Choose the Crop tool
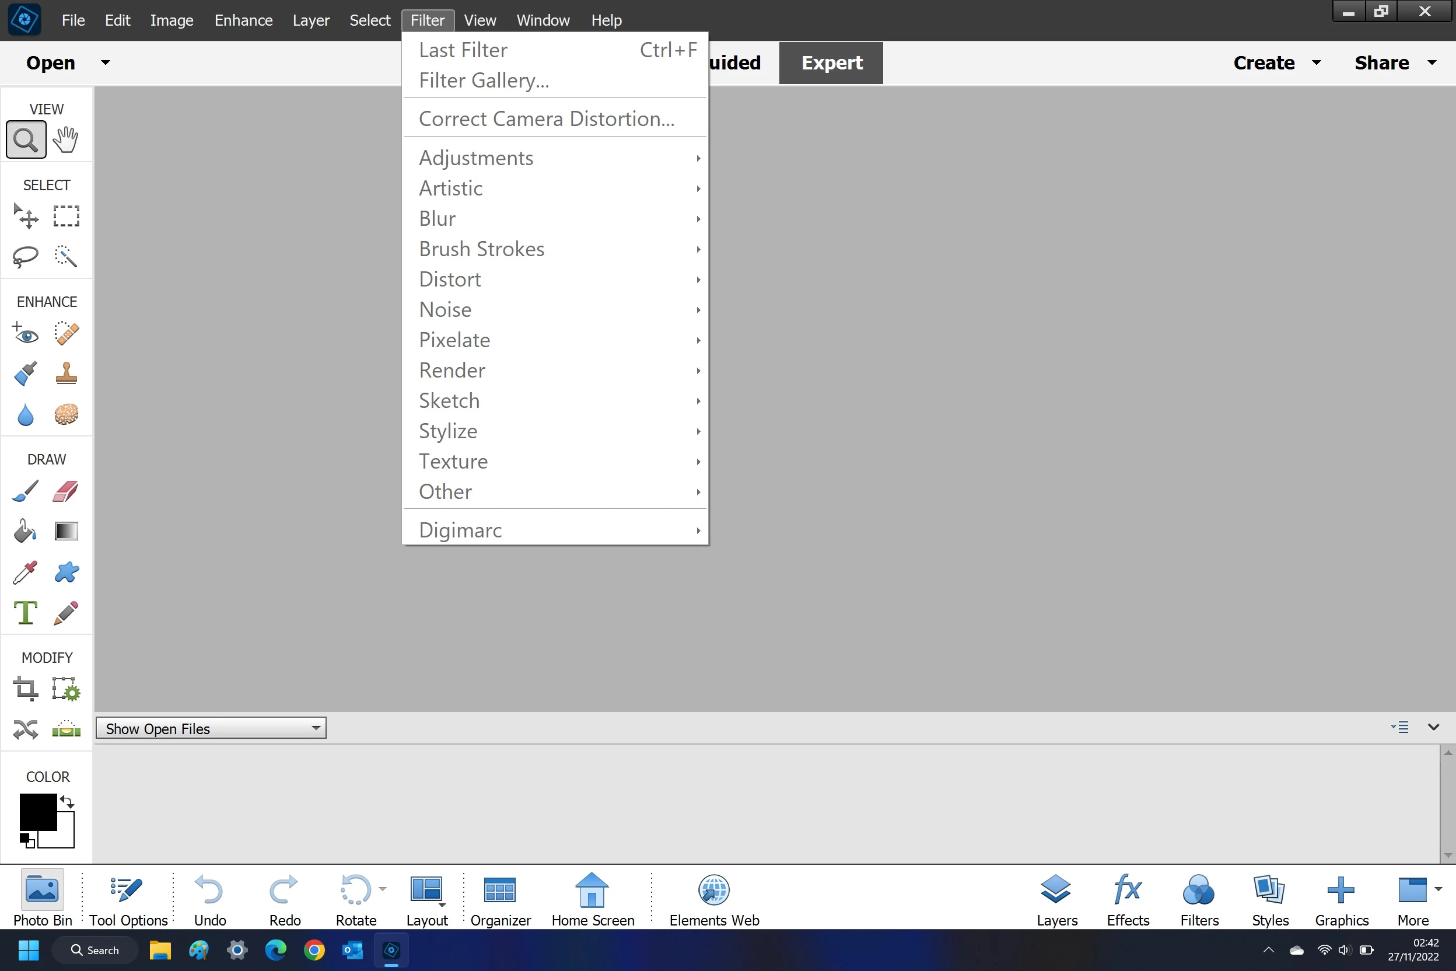The height and width of the screenshot is (971, 1456). tap(26, 689)
